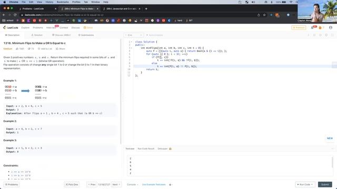Click the locked Debugger icon
Viewport: 337px width, 189px height.
170,149
